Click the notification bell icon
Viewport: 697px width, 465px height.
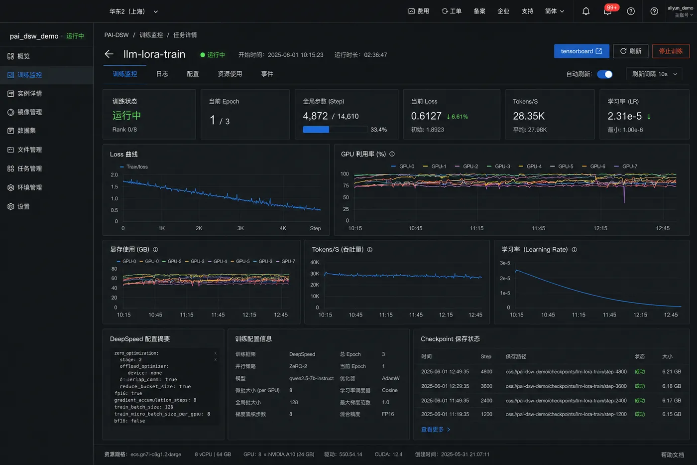(586, 11)
